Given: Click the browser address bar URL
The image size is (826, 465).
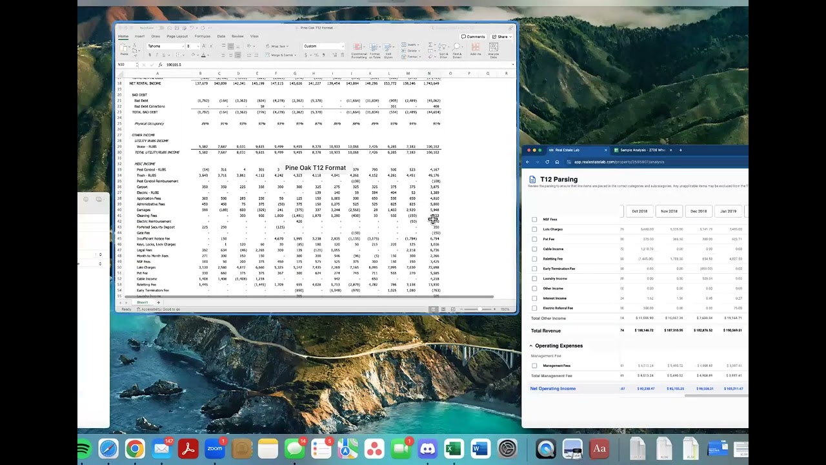Looking at the screenshot, I should coord(619,162).
